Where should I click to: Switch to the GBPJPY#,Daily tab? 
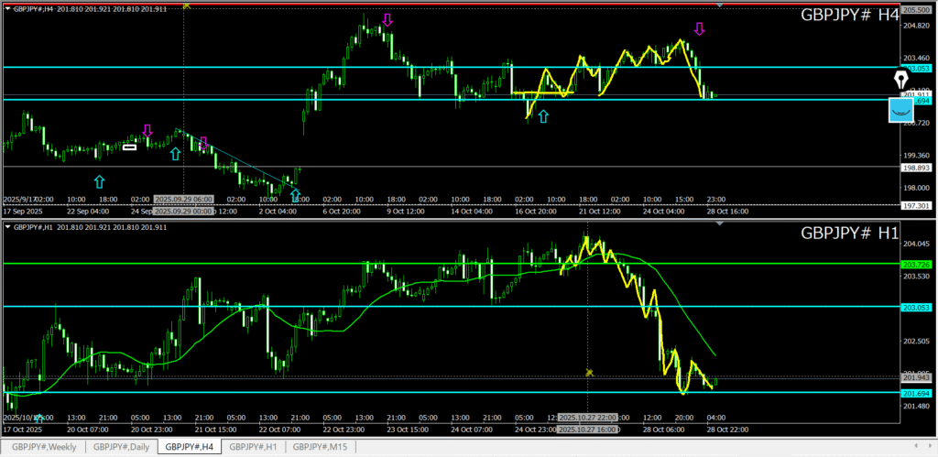[122, 447]
